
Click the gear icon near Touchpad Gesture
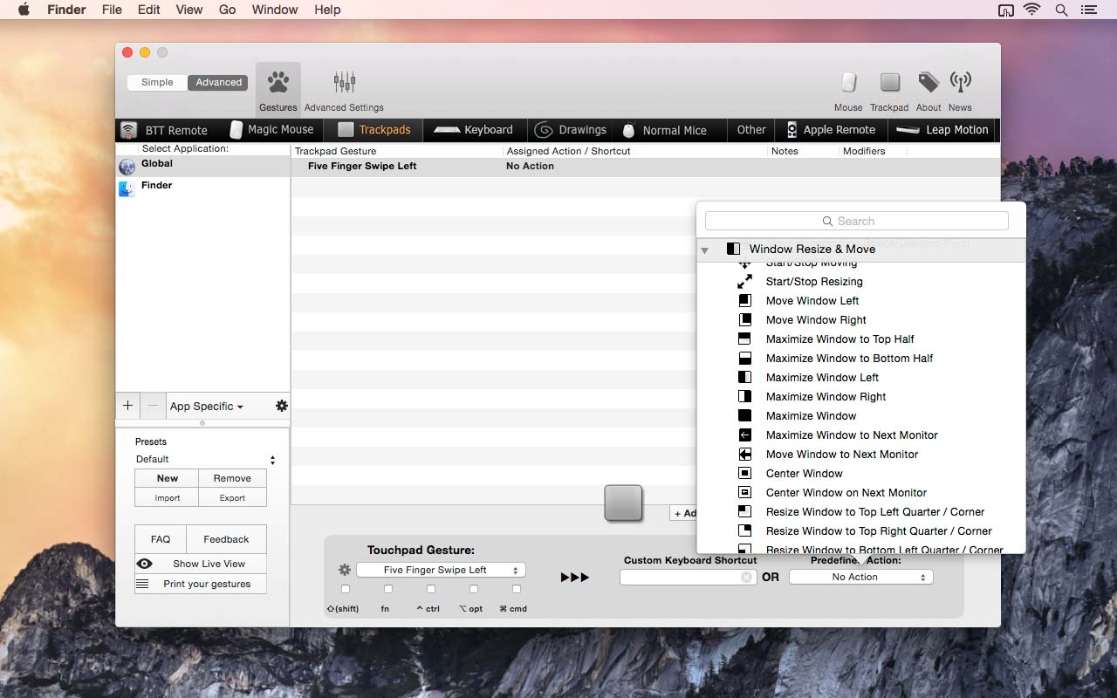(x=345, y=570)
